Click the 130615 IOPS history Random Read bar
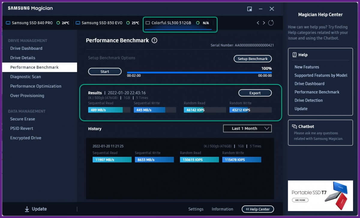 pyautogui.click(x=199, y=160)
